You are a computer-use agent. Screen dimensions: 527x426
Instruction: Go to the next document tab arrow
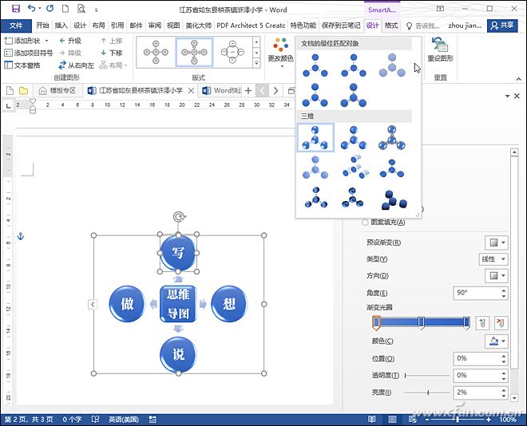pos(275,91)
